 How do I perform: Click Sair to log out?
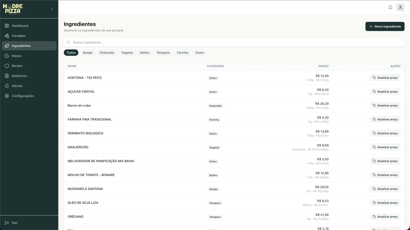(x=15, y=223)
